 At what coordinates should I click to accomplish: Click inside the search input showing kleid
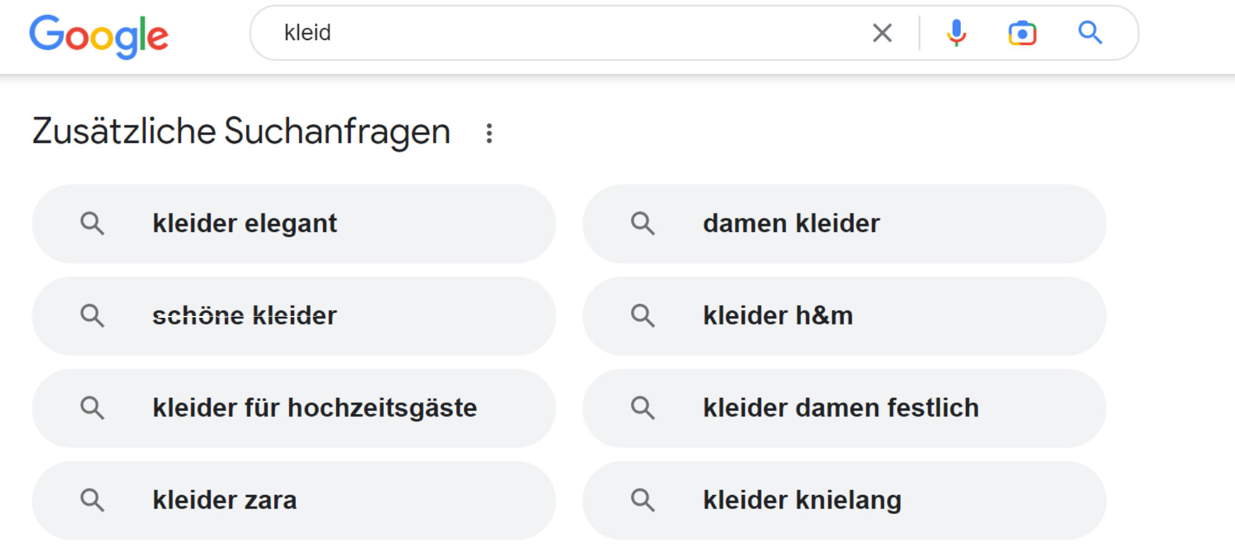point(494,33)
